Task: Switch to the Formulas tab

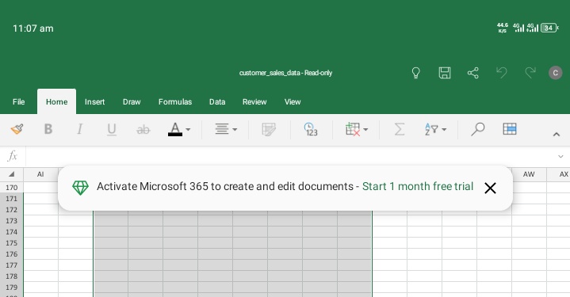Action: 175,102
